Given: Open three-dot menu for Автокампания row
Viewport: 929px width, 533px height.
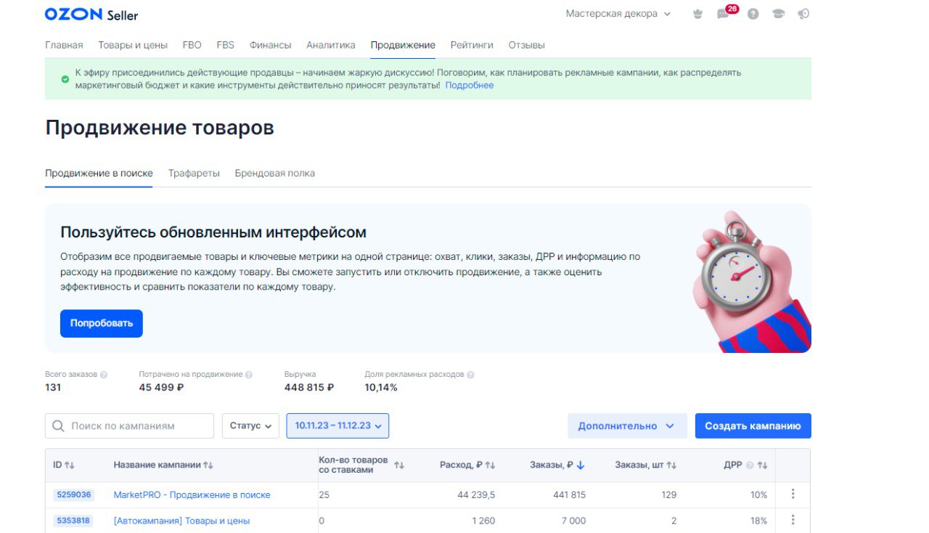Looking at the screenshot, I should (793, 520).
